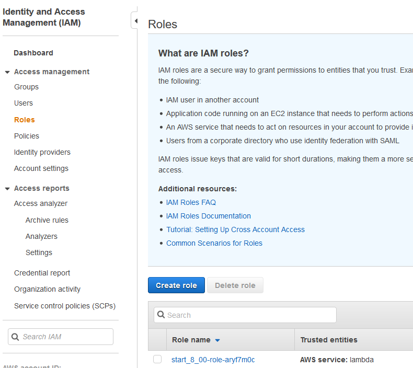413x368 pixels.
Task: Open the Dashboard page
Action: click(33, 53)
